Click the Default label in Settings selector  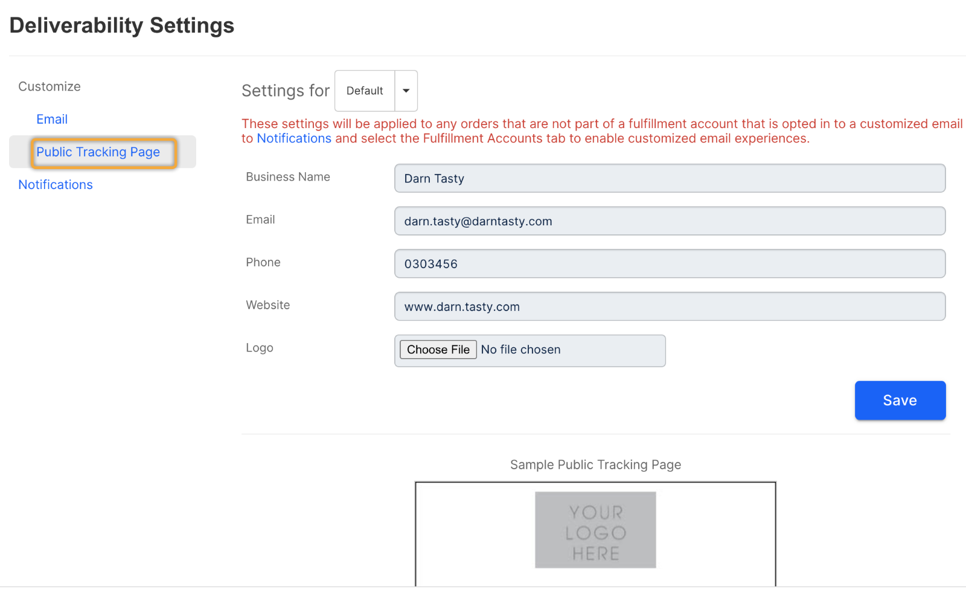(365, 91)
